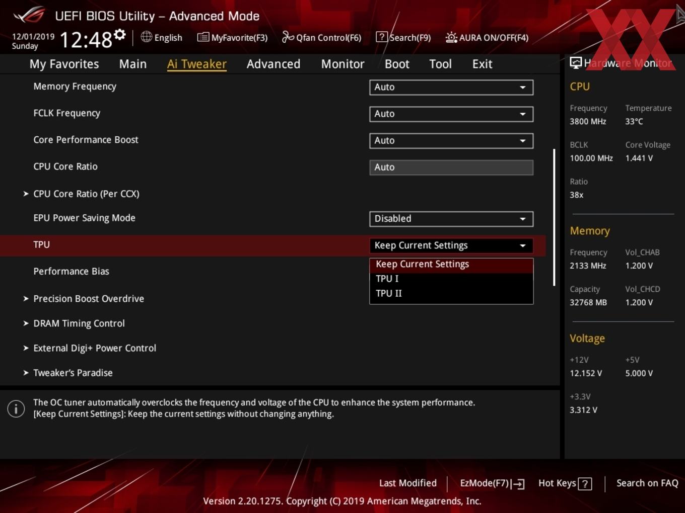Open the EPU Power Saving Mode dropdown
Screen dimensions: 685x513
pyautogui.click(x=451, y=219)
